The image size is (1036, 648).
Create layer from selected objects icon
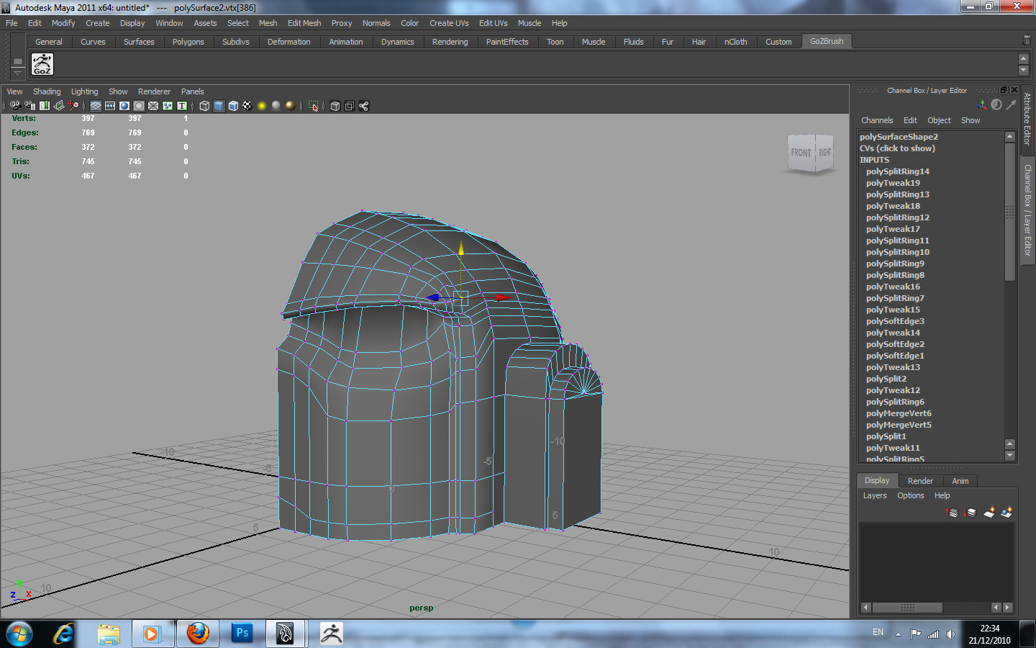pos(1007,513)
